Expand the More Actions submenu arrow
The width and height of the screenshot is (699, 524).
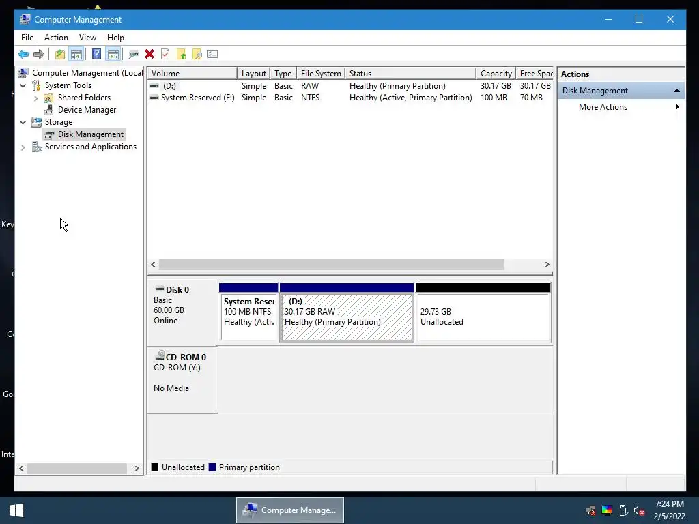pyautogui.click(x=677, y=107)
